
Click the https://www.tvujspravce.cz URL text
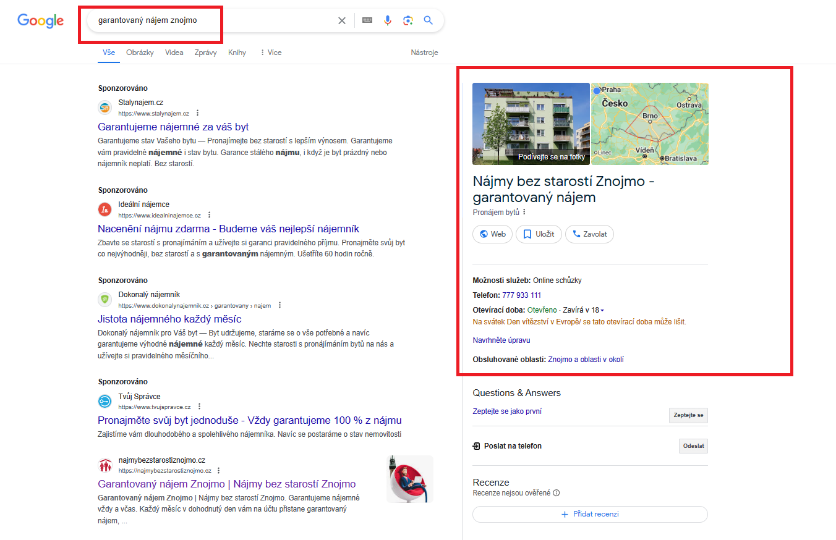[x=155, y=407]
